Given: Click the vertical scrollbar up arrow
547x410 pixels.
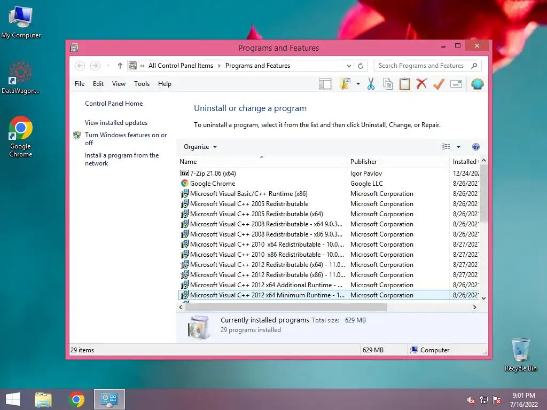Looking at the screenshot, I should 483,161.
